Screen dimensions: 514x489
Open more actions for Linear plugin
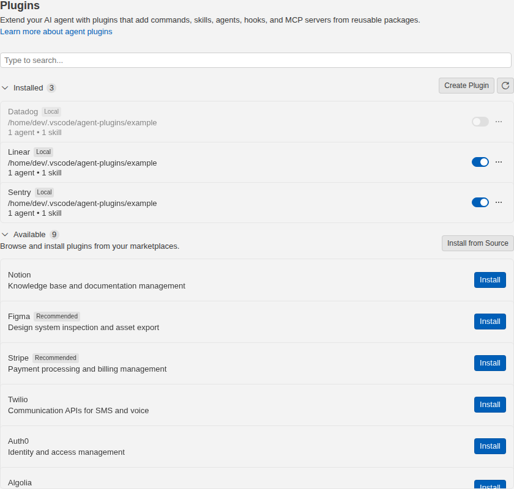[499, 162]
